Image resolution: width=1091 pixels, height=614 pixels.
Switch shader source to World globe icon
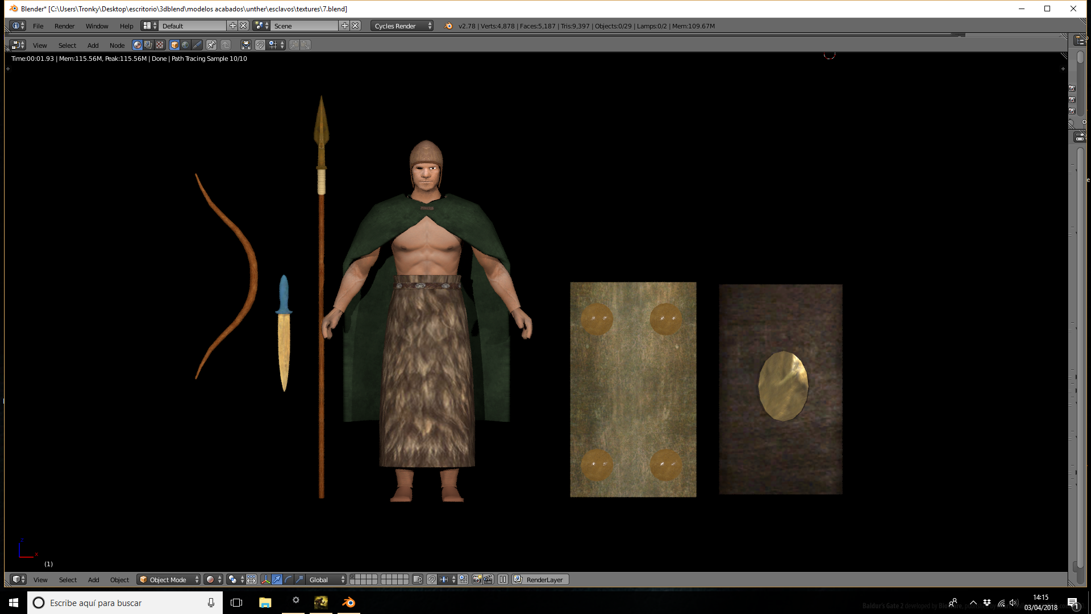(x=186, y=45)
